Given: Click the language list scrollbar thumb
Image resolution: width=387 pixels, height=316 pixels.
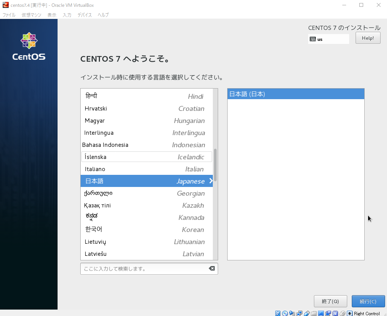Looking at the screenshot, I should click(215, 165).
